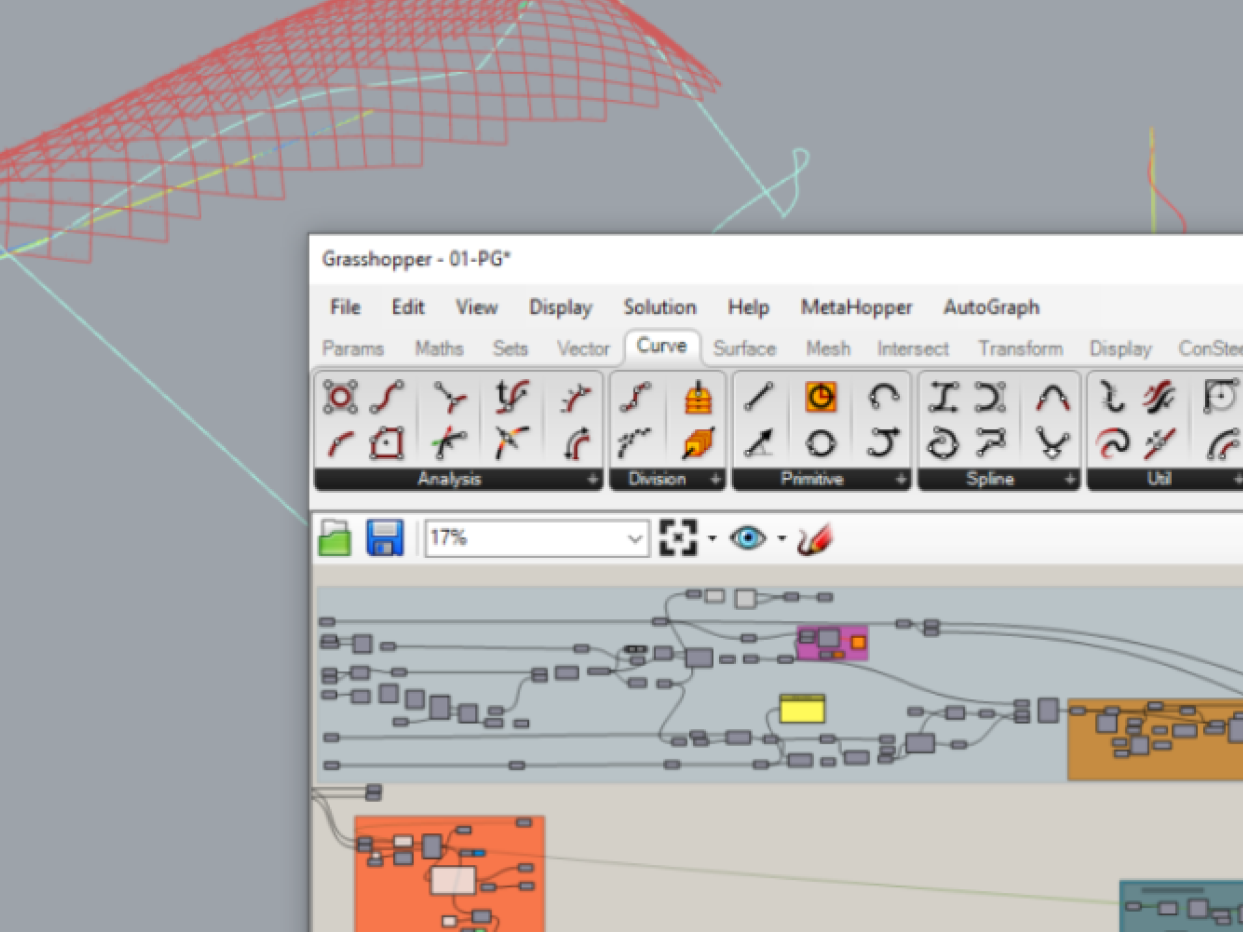The width and height of the screenshot is (1243, 932).
Task: Zoom extents with the bracket target icon
Action: click(x=677, y=537)
